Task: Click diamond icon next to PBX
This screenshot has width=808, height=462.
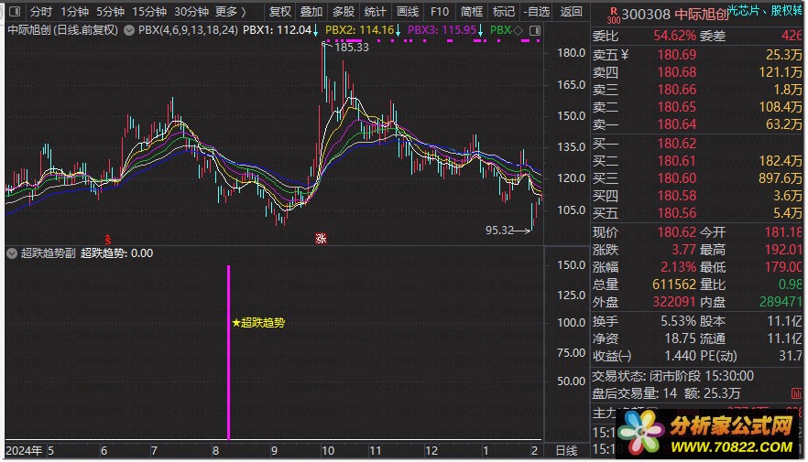Action: click(518, 31)
